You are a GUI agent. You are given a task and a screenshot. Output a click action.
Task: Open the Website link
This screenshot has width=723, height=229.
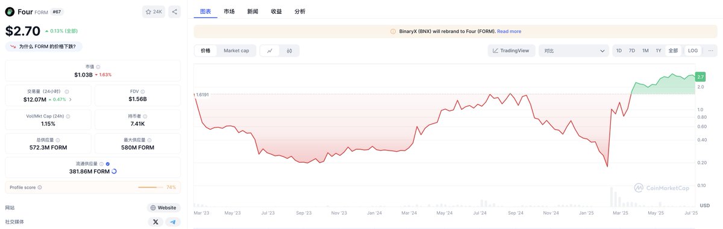[x=164, y=208]
